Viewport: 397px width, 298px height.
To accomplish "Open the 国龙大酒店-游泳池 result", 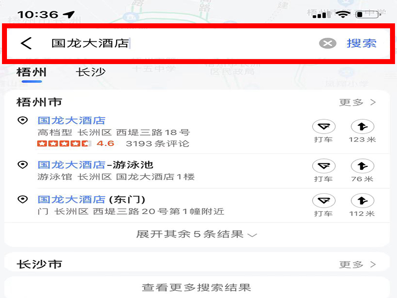I will pos(95,165).
